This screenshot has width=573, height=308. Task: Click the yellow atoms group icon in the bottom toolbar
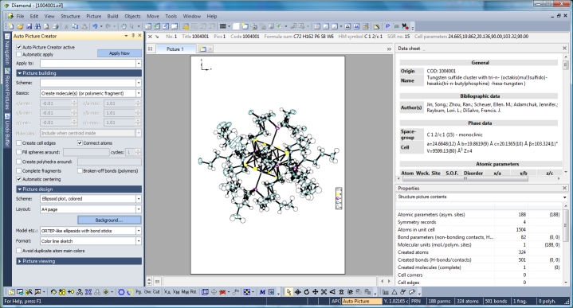(x=61, y=292)
